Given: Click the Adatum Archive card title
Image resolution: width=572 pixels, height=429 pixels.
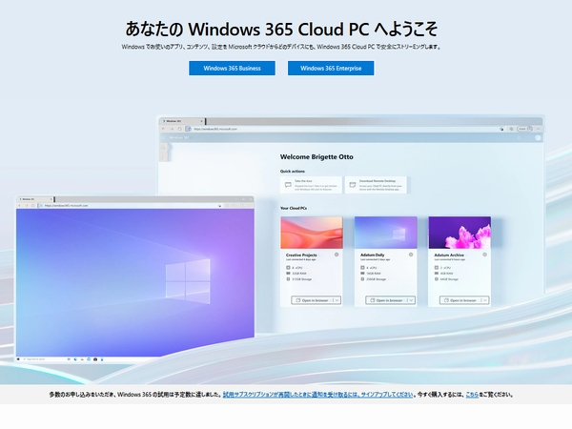Looking at the screenshot, I should click(x=449, y=255).
